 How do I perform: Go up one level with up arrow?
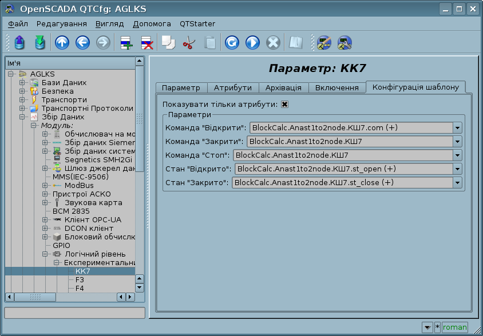[62, 42]
